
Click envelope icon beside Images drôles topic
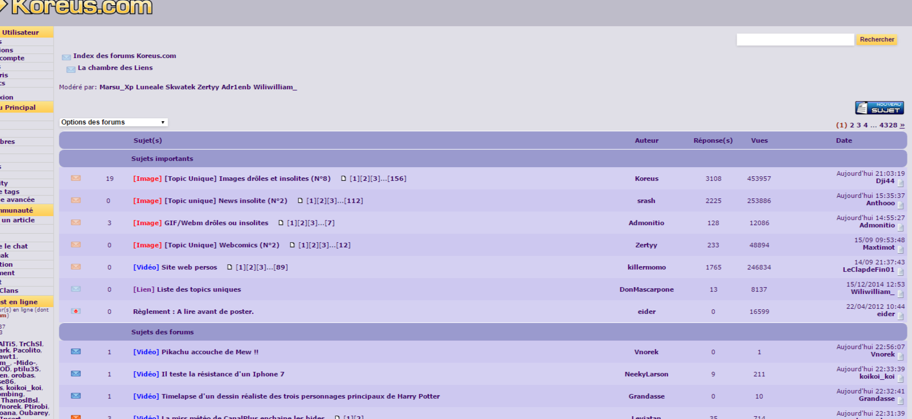76,178
